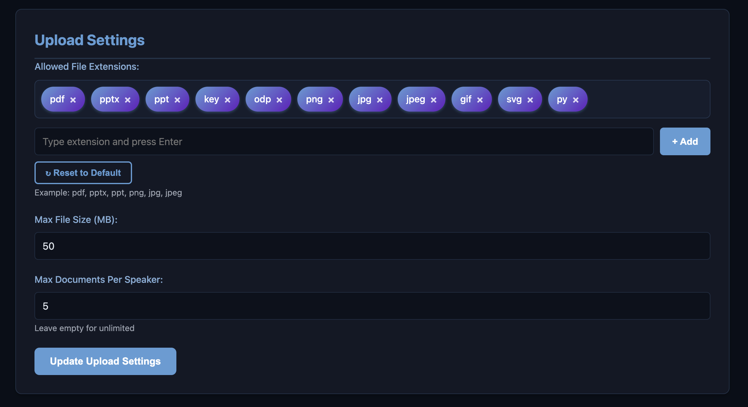Remove the py extension chip
The width and height of the screenshot is (748, 407).
[x=575, y=99]
